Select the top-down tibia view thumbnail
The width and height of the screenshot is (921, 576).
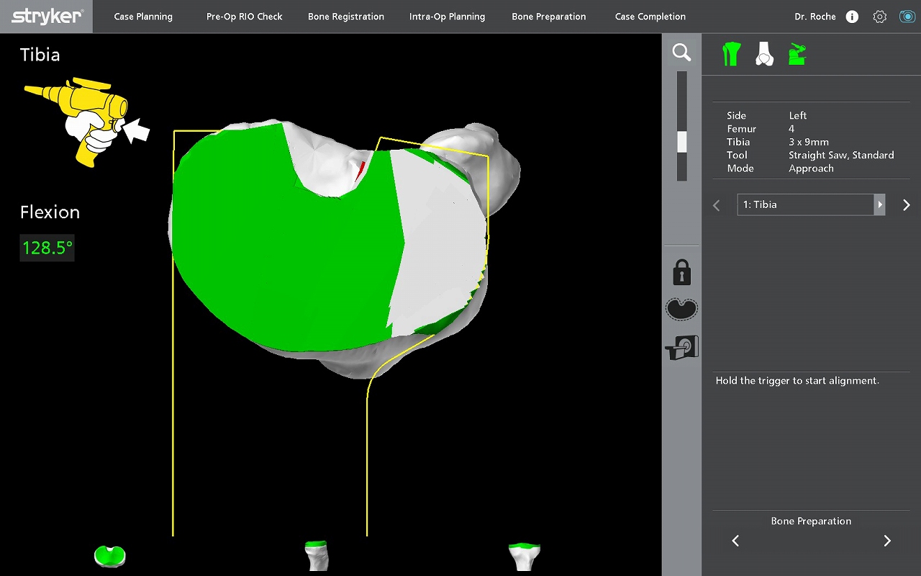pyautogui.click(x=110, y=555)
